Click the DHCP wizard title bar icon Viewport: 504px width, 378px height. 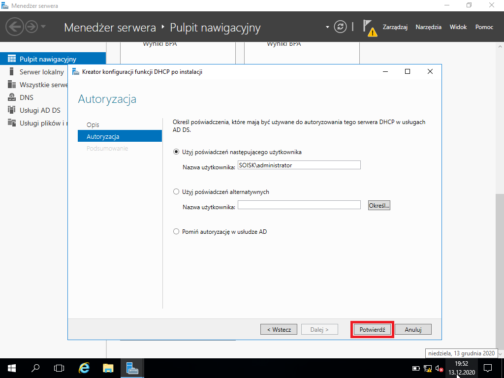click(75, 72)
